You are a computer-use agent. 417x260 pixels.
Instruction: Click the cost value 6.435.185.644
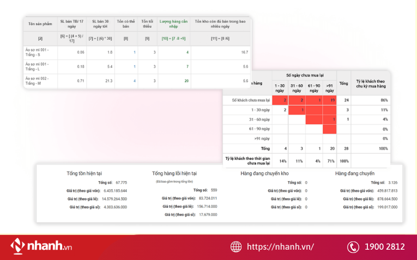115,191
